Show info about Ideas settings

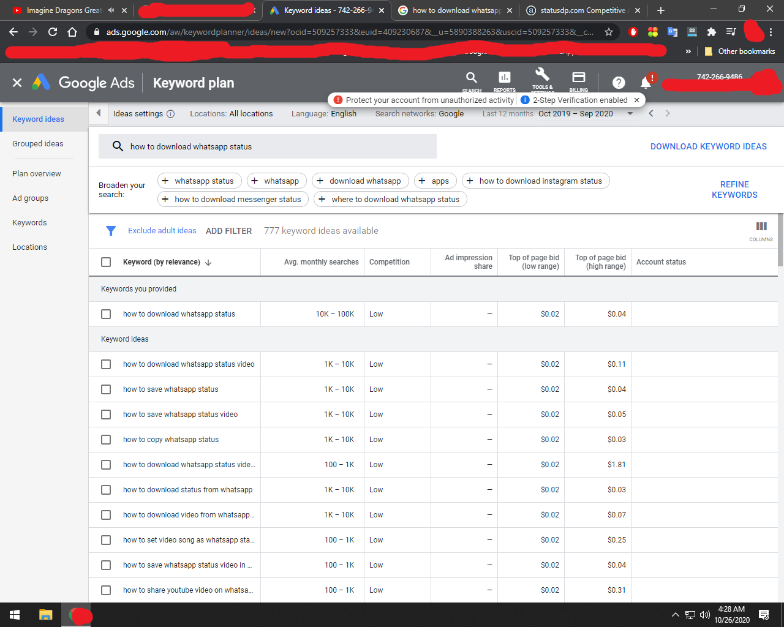coord(171,114)
